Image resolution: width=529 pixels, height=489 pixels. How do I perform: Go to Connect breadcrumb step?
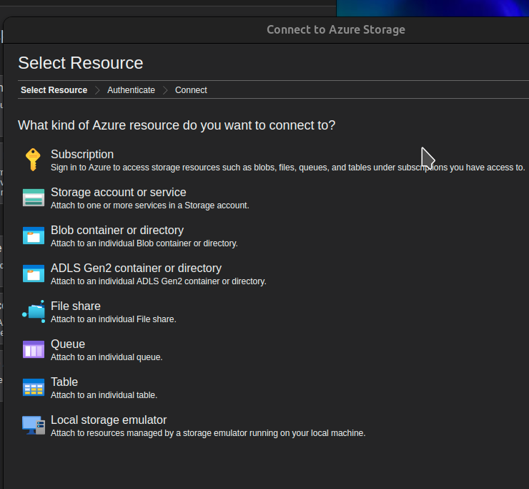191,90
